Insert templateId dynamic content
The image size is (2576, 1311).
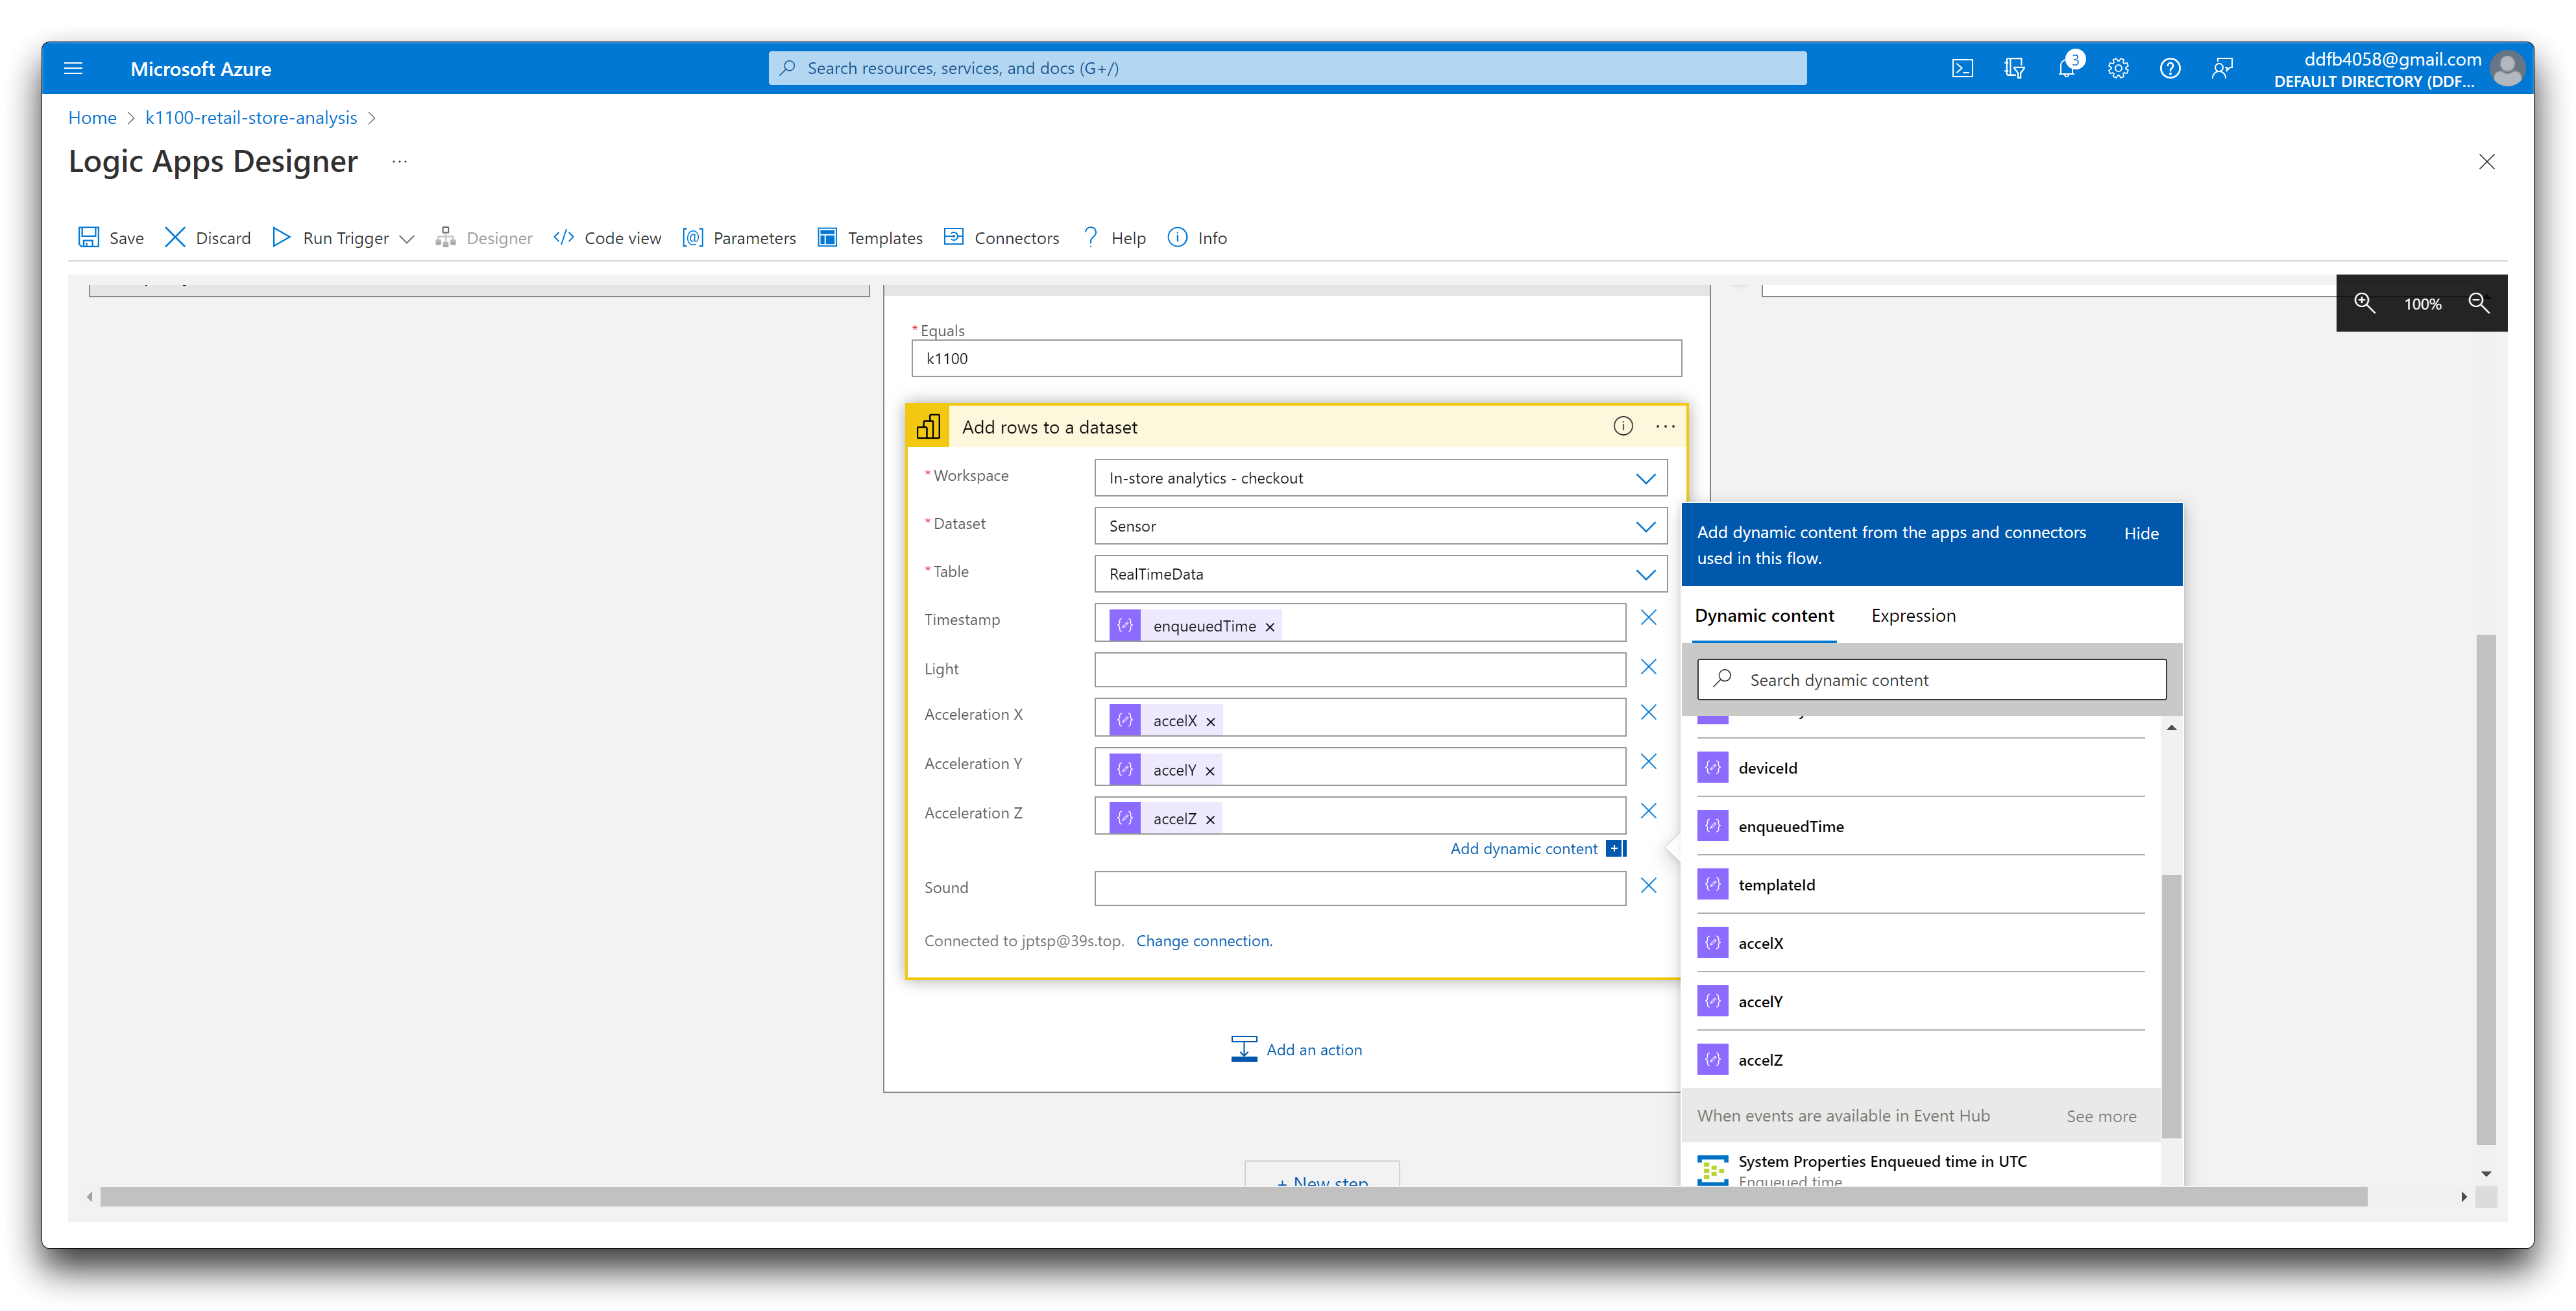point(1920,884)
